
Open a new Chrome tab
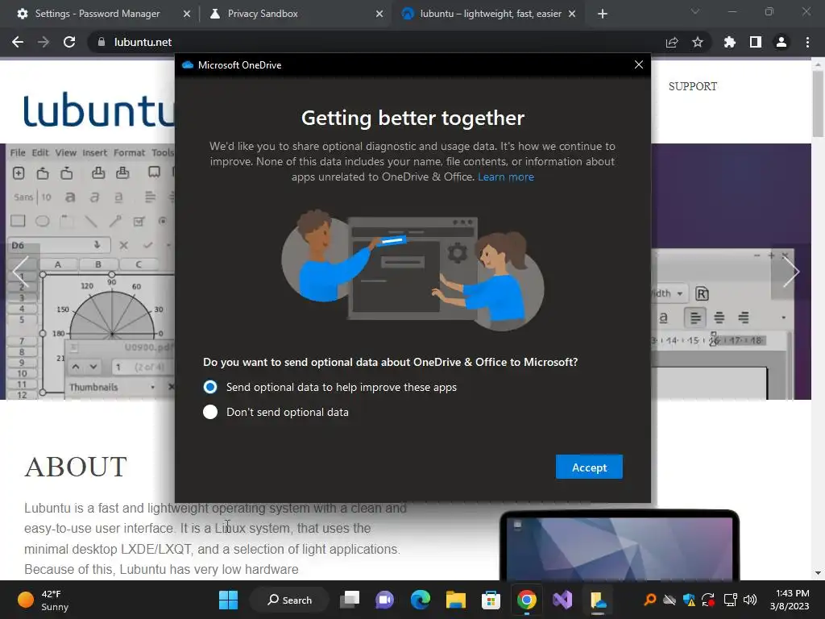click(603, 14)
